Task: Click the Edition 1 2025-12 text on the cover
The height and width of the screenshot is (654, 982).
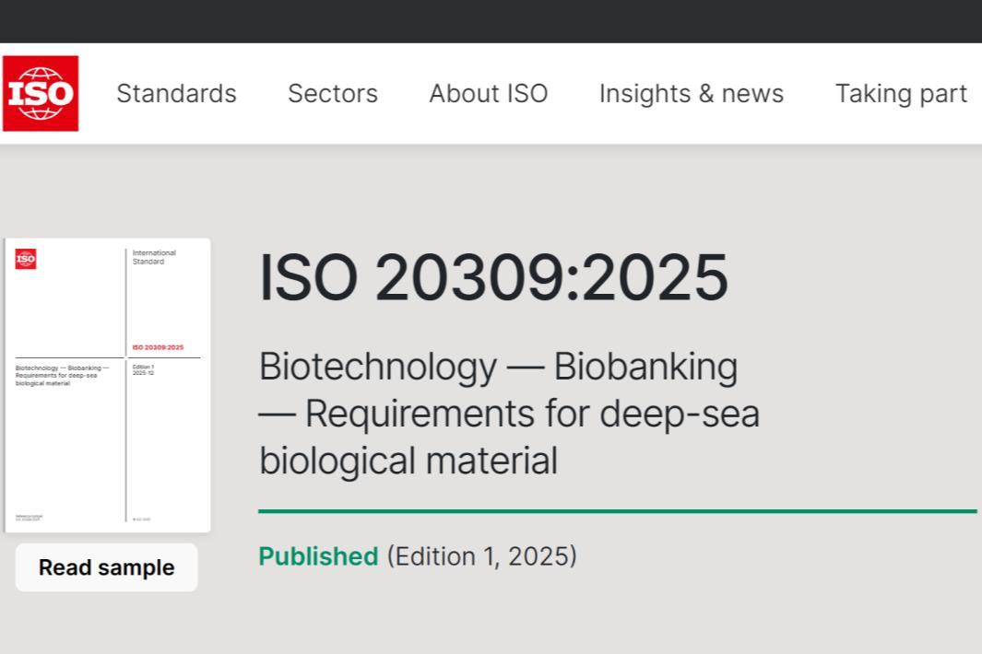Action: [x=143, y=369]
